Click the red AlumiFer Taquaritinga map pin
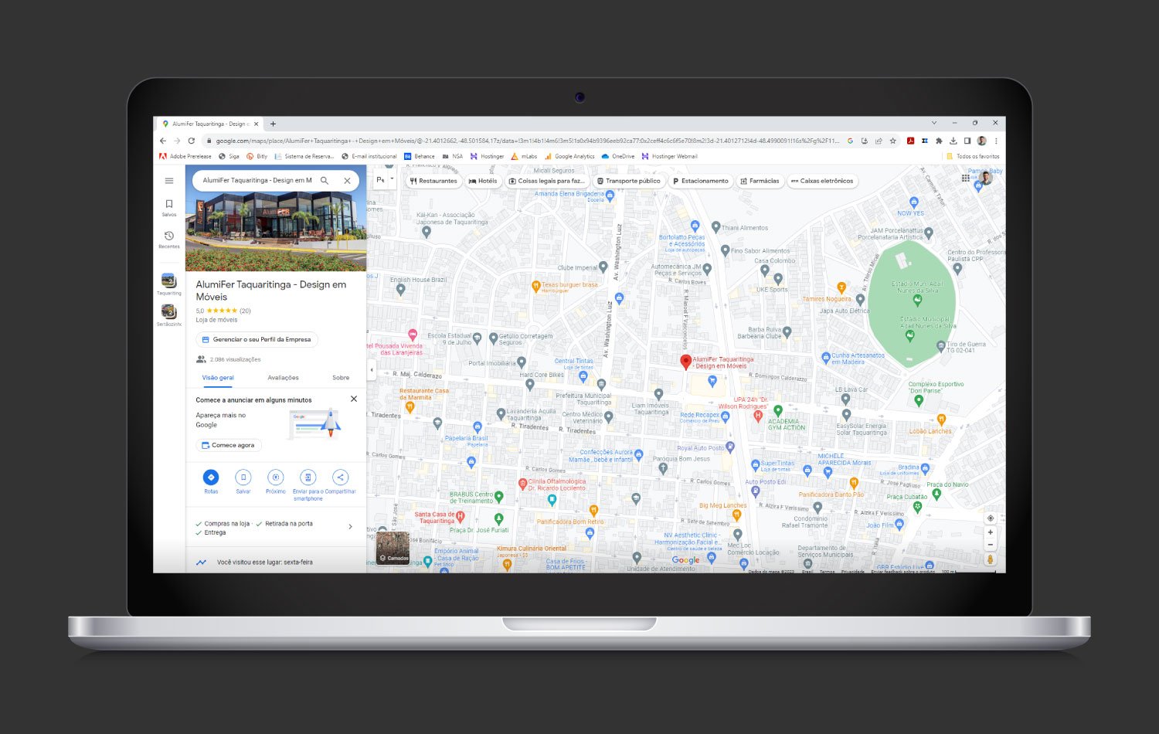The width and height of the screenshot is (1159, 734). (685, 361)
